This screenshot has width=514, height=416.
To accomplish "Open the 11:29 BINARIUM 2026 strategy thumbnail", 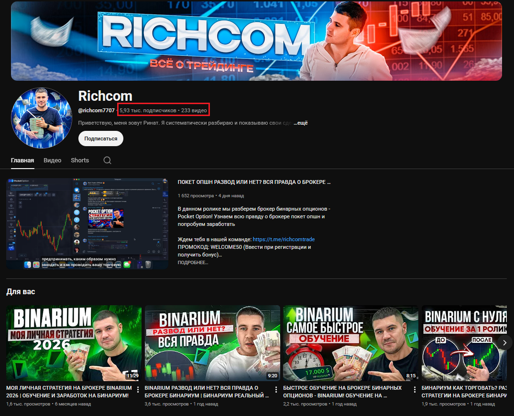I will point(74,343).
